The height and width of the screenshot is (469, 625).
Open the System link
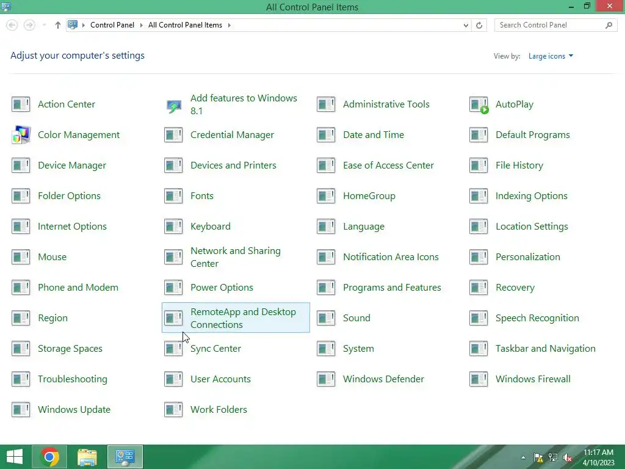pos(358,349)
